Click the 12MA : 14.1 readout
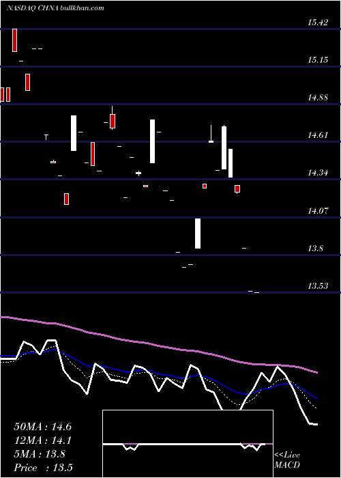 click(42, 440)
